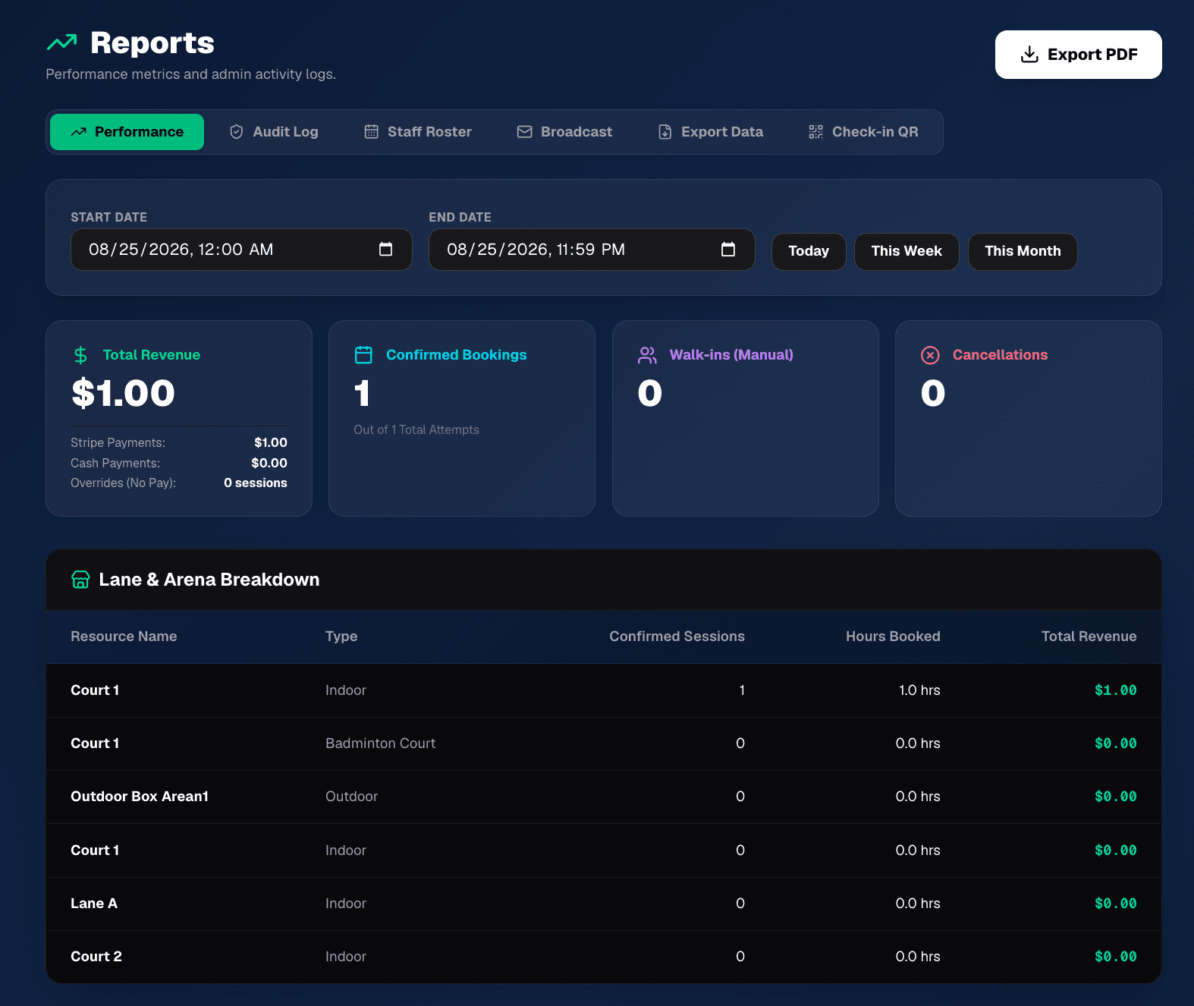This screenshot has height=1006, width=1194.
Task: Switch to the Performance tab
Action: point(127,132)
